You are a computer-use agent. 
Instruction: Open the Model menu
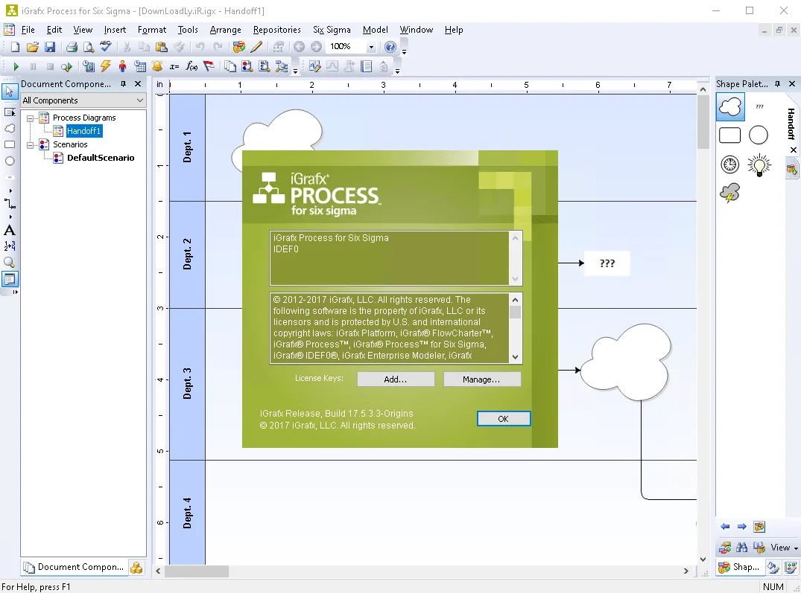click(x=376, y=30)
